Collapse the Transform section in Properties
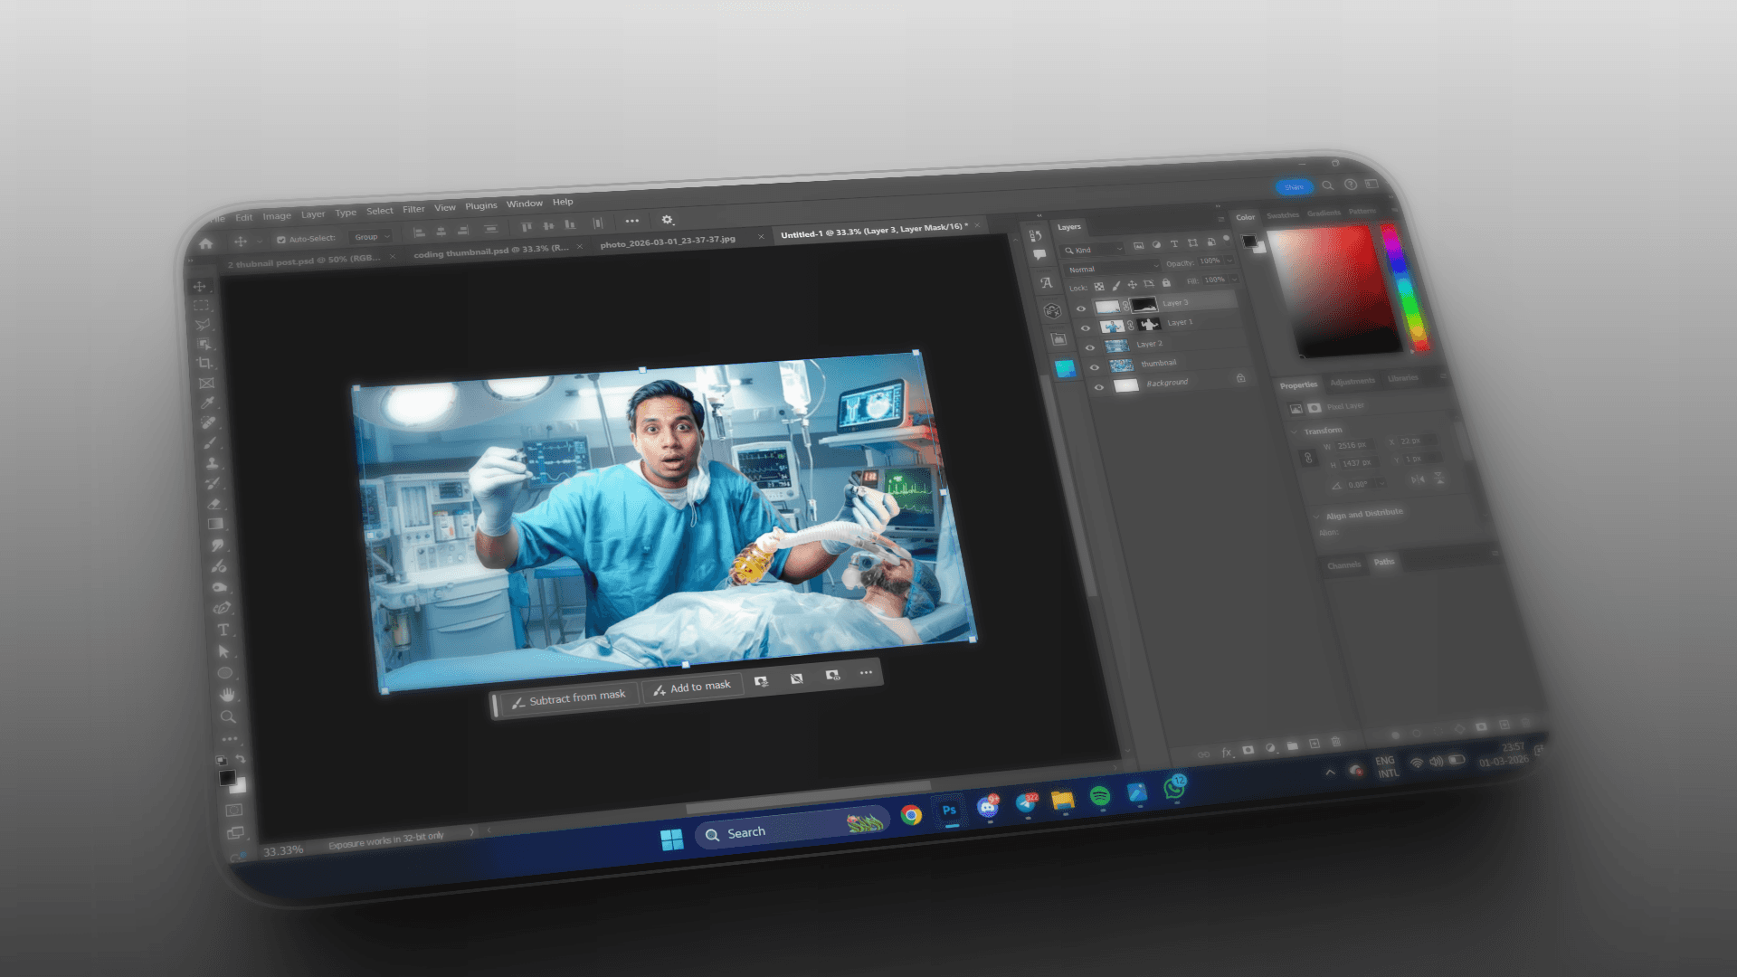 [x=1295, y=432]
